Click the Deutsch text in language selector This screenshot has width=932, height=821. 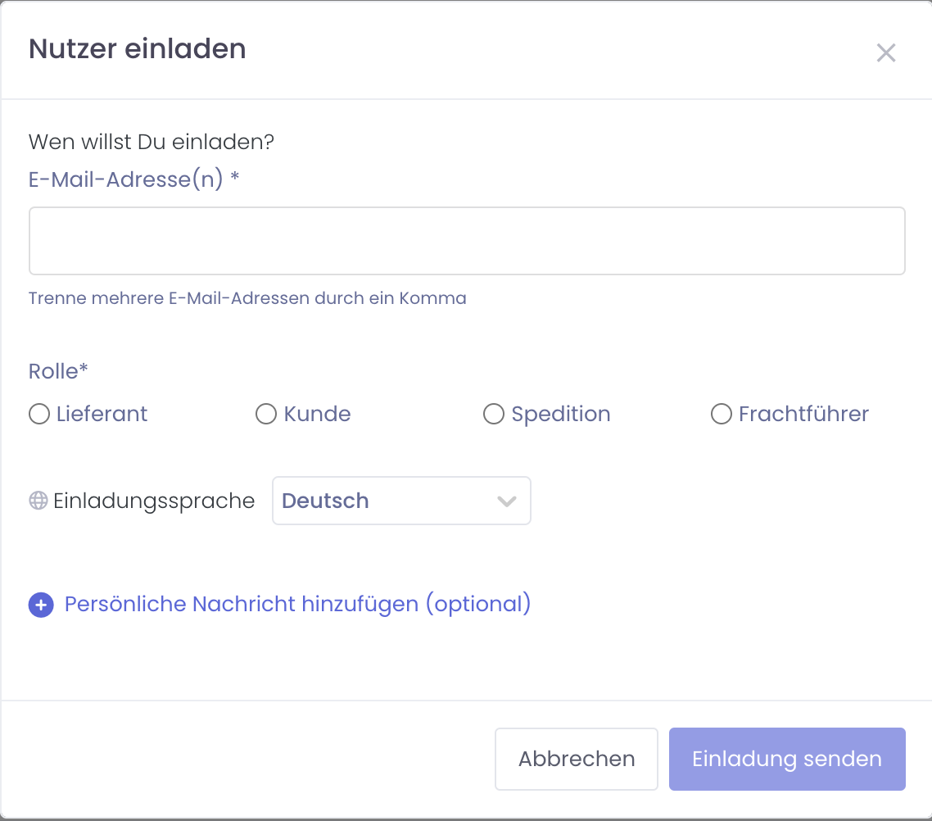pos(325,501)
